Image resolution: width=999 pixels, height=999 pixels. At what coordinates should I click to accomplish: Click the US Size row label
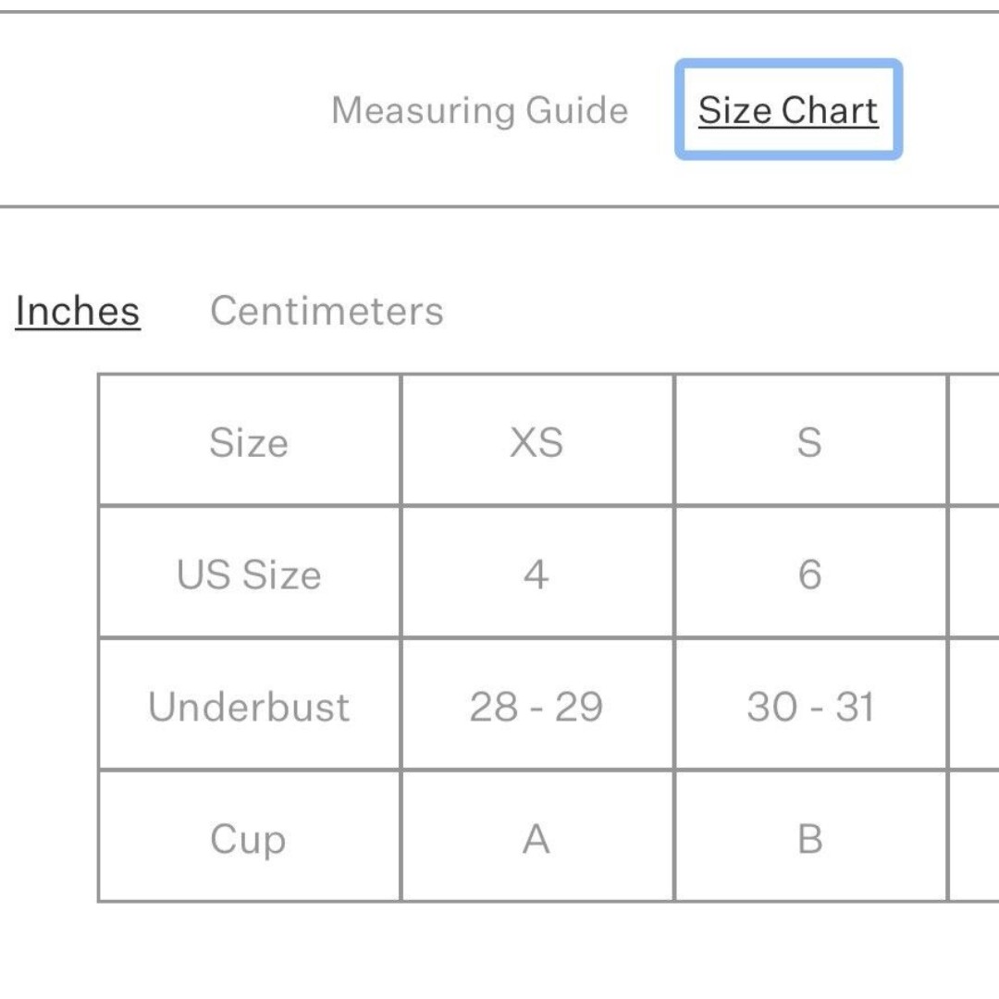click(249, 573)
